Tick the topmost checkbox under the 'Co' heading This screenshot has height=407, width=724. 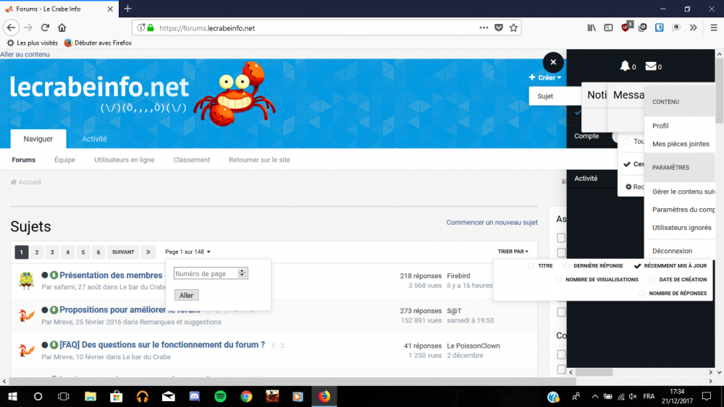[x=561, y=354]
